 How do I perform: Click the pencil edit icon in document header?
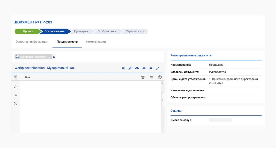(x=130, y=68)
